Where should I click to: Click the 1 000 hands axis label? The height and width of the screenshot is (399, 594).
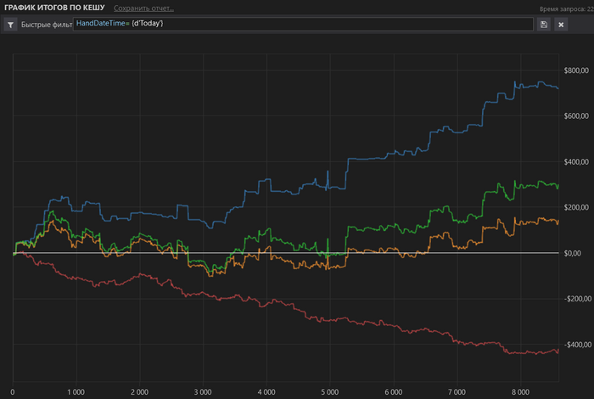(76, 392)
